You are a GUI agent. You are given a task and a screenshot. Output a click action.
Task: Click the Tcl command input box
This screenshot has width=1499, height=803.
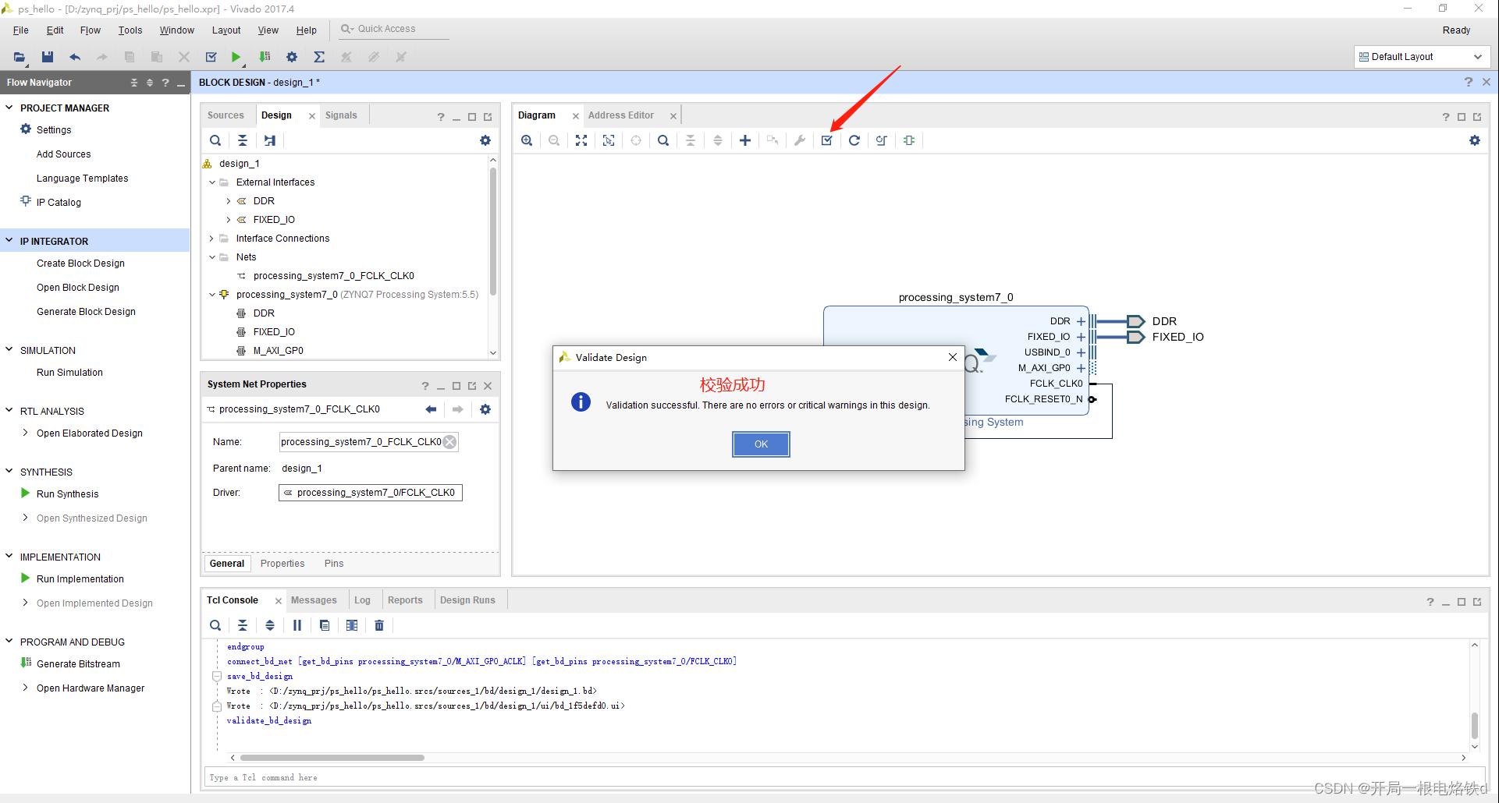(843, 777)
